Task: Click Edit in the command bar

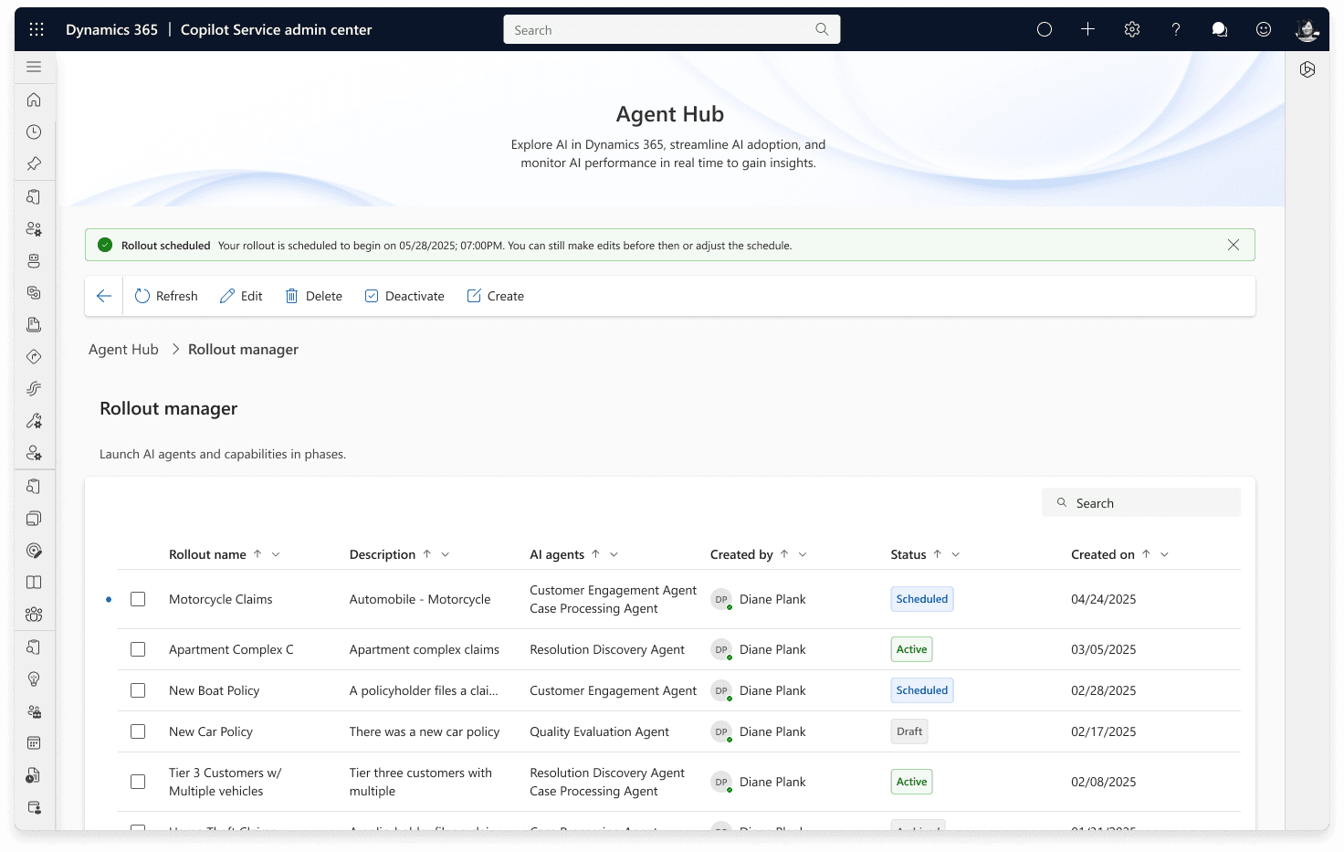Action: click(x=241, y=296)
